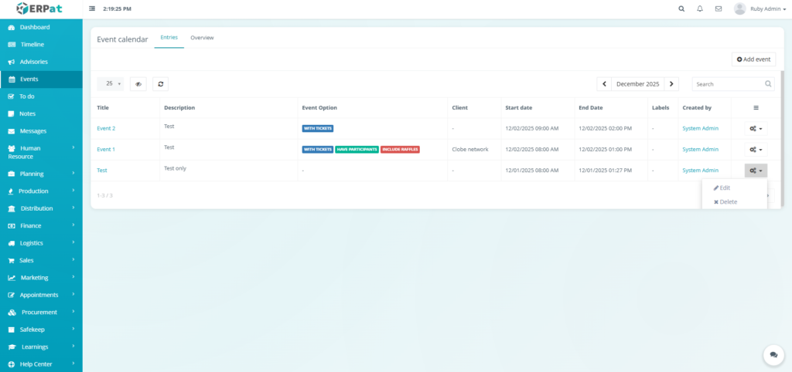The image size is (792, 372).
Task: Click the Add event button
Action: tap(753, 59)
